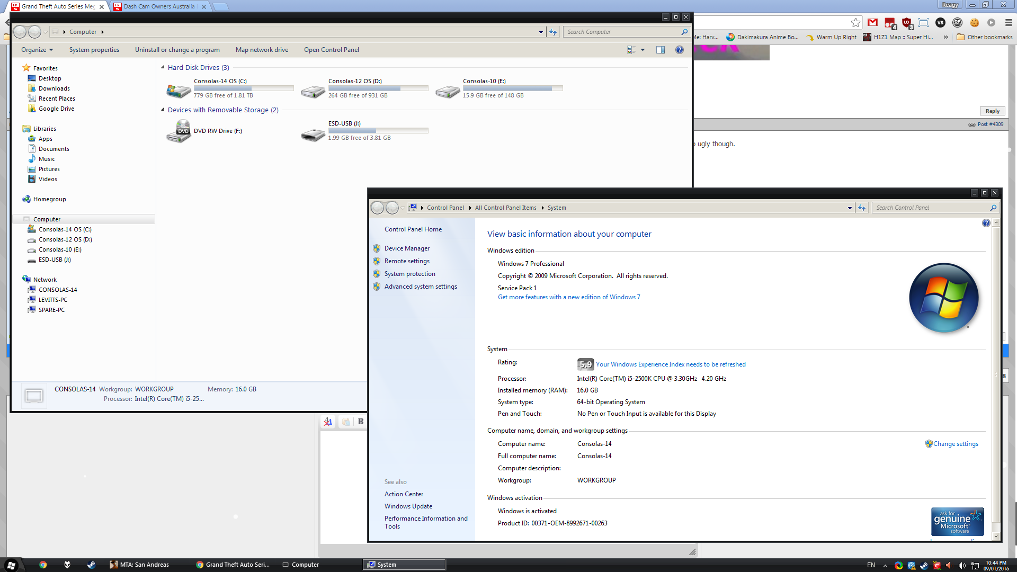Image resolution: width=1017 pixels, height=572 pixels.
Task: Click Map network drive button
Action: point(262,50)
